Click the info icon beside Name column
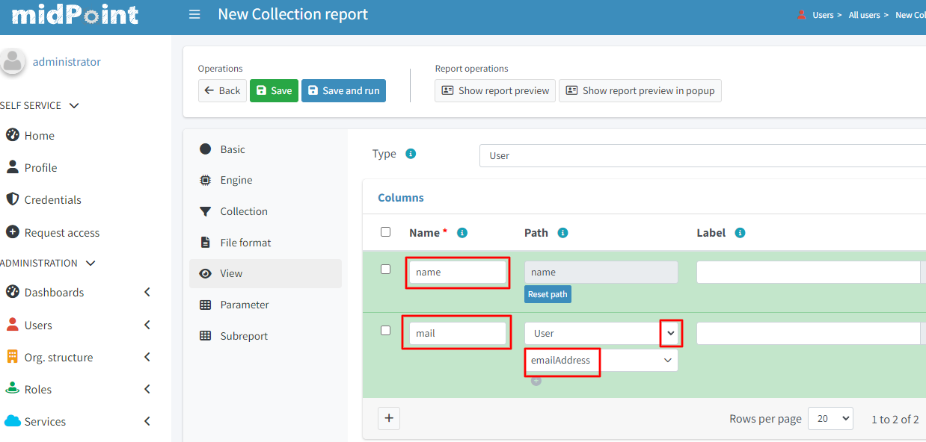 coord(462,233)
